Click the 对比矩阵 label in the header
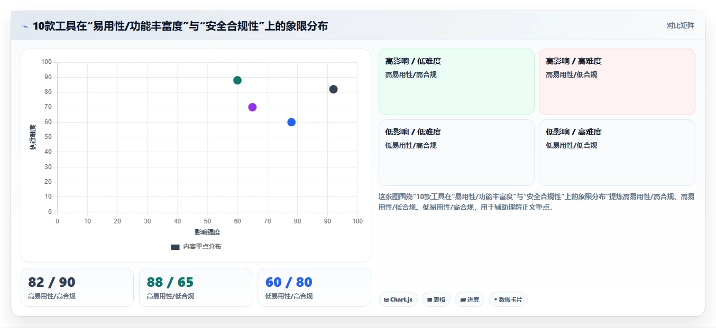The height and width of the screenshot is (328, 716). point(681,25)
